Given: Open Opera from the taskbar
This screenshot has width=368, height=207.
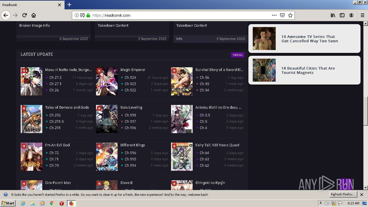Looking at the screenshot, I should 62,203.
